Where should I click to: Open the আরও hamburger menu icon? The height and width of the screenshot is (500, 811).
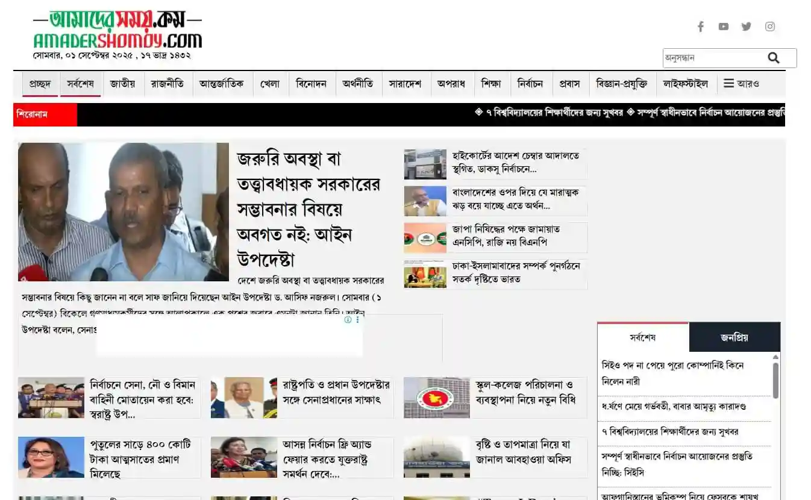(728, 84)
